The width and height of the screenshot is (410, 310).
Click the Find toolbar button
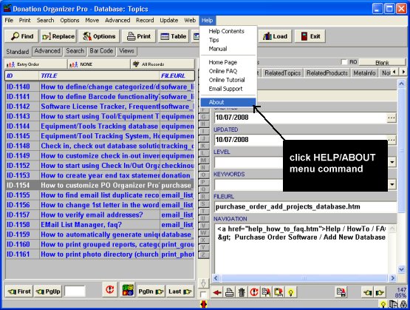[x=21, y=36]
